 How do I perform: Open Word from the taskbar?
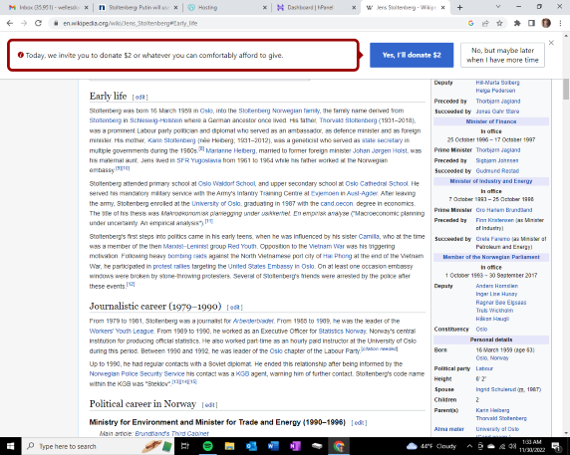(273, 446)
